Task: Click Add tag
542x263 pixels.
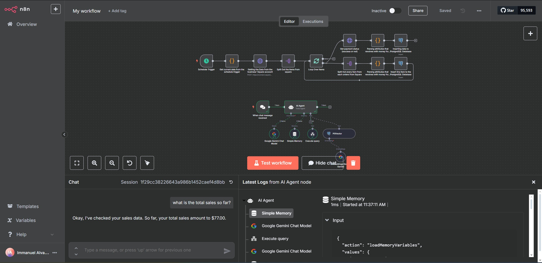Action: (117, 11)
